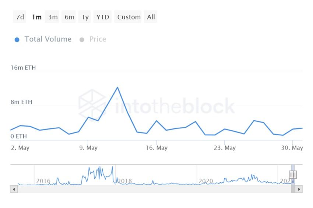Click the navigator scrollbar track
The height and width of the screenshot is (208, 313).
[x=147, y=189]
